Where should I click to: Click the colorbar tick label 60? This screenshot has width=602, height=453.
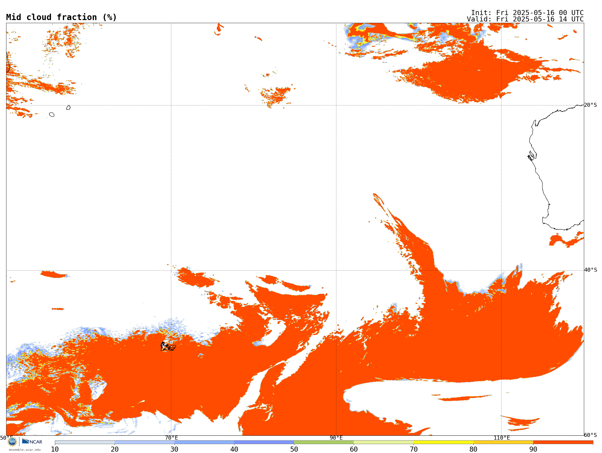(x=354, y=449)
